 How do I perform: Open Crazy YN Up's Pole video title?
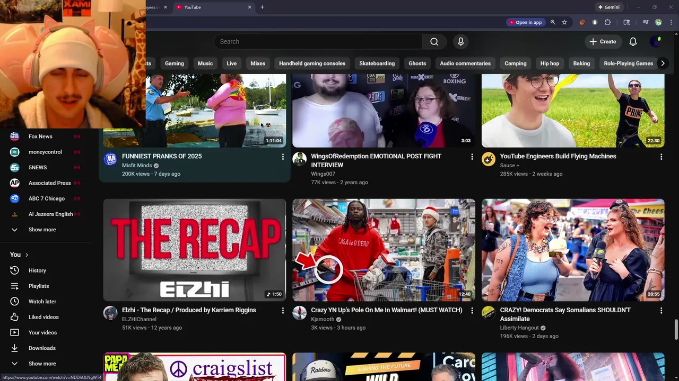(x=386, y=310)
